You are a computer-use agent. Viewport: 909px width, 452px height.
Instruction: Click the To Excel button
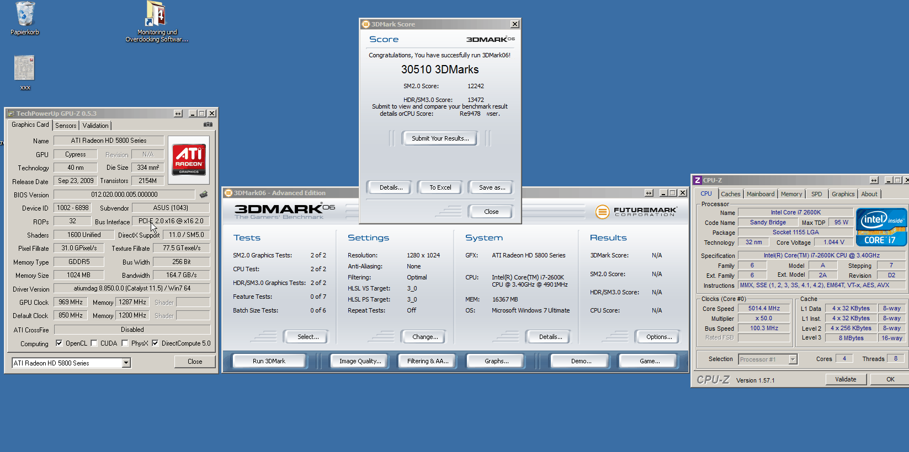coord(440,187)
